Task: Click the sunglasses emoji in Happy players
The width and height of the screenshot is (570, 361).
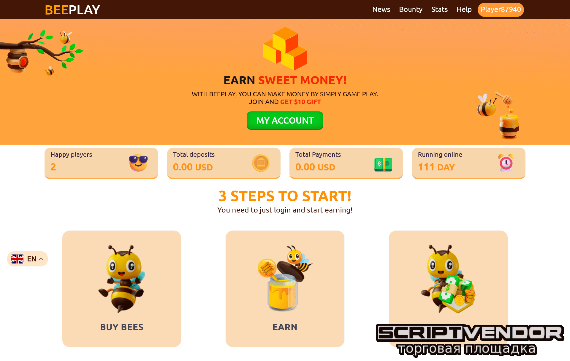Action: point(138,162)
